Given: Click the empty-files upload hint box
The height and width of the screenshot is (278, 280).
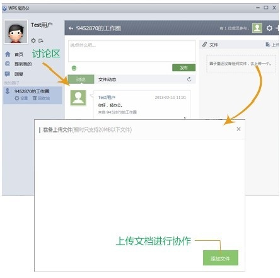Looking at the screenshot, I should (241, 64).
